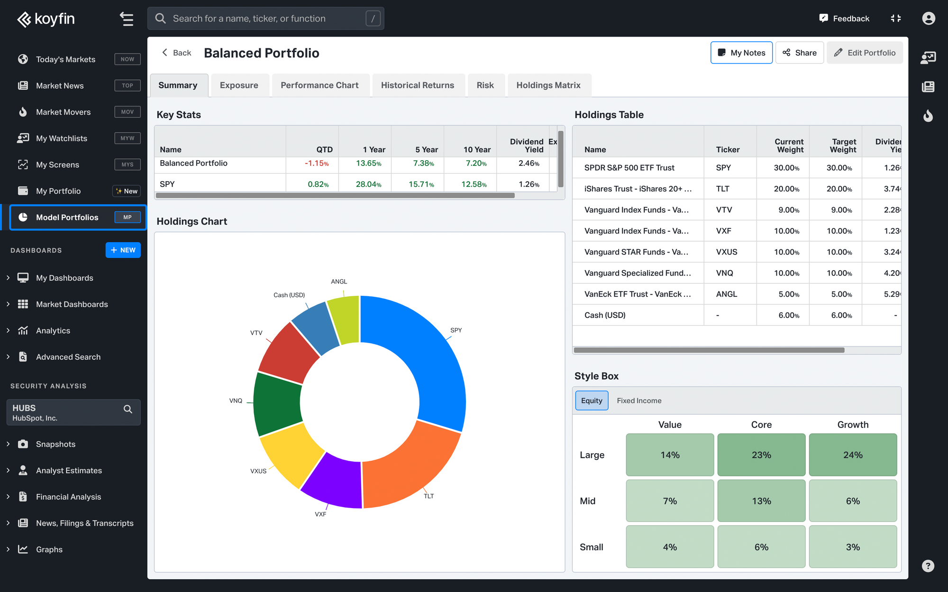This screenshot has height=592, width=948.
Task: Switch style box to Fixed Income
Action: coord(638,401)
